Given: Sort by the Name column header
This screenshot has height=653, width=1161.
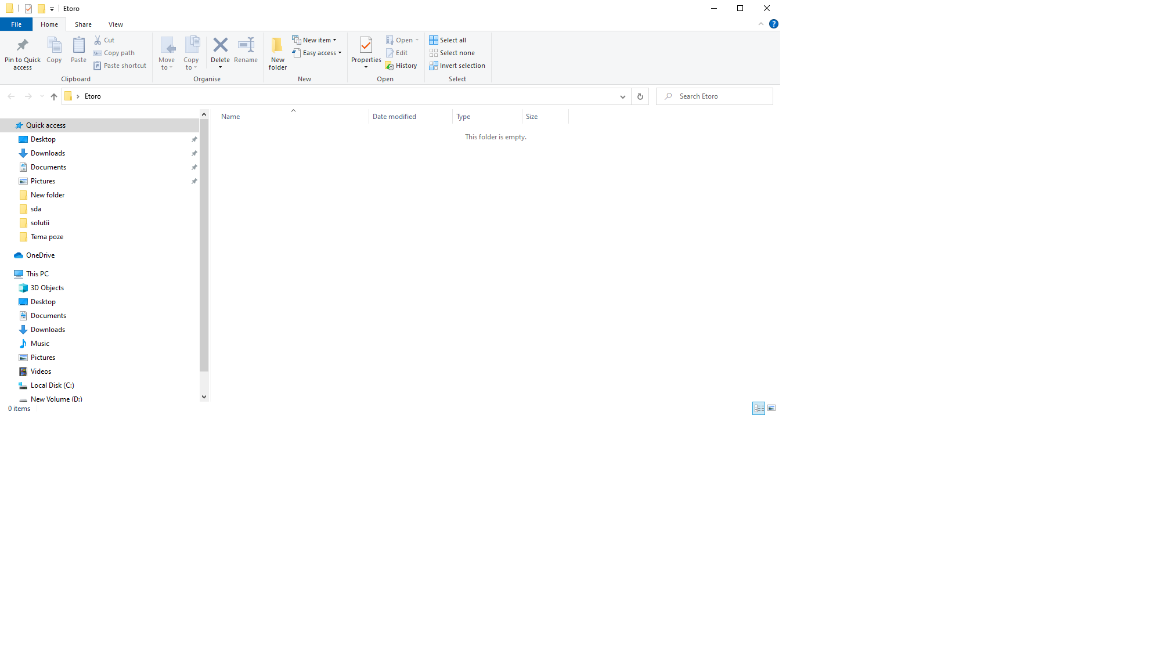Looking at the screenshot, I should tap(293, 116).
